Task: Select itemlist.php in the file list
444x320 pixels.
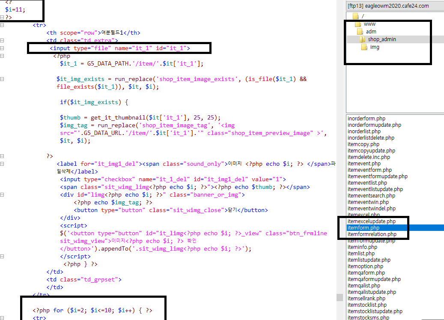Action: point(361,254)
